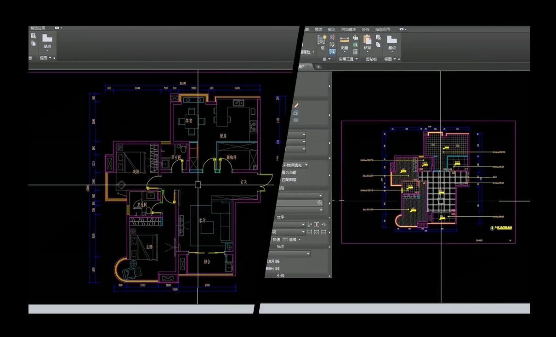Viewport: 556px width, 337px height.
Task: Click the 3D box icon in the side panel
Action: pyautogui.click(x=295, y=112)
